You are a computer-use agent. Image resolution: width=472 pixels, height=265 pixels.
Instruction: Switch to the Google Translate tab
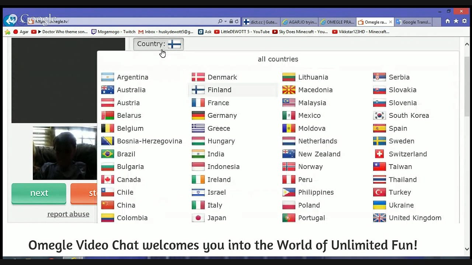coord(413,22)
